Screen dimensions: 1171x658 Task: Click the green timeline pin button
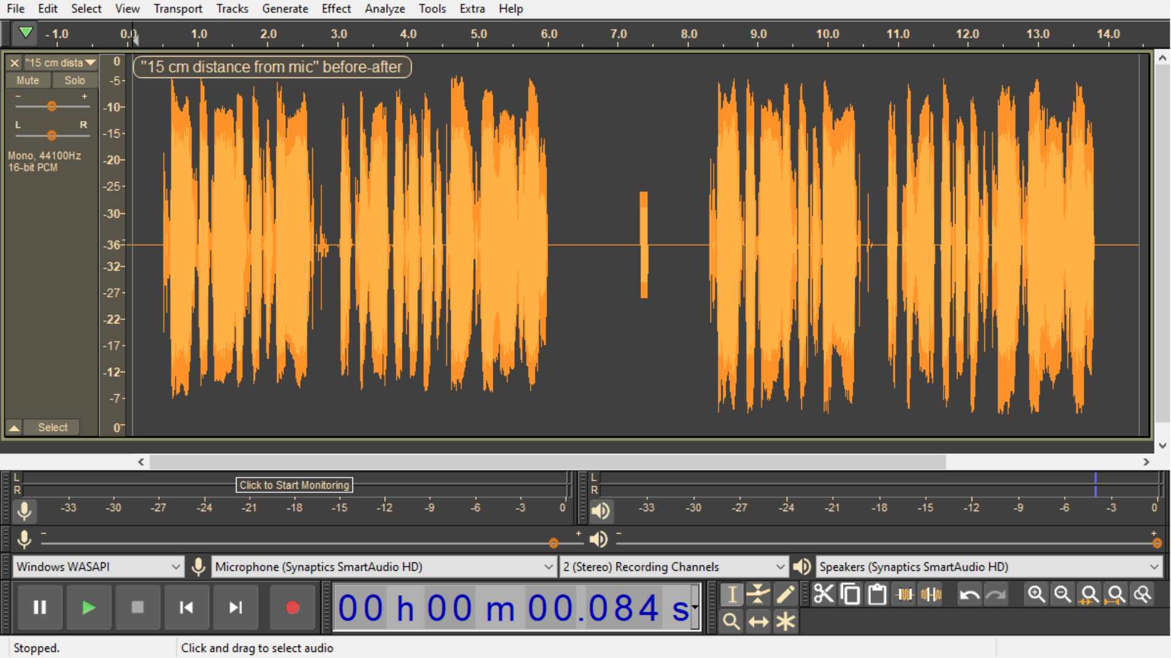(26, 33)
